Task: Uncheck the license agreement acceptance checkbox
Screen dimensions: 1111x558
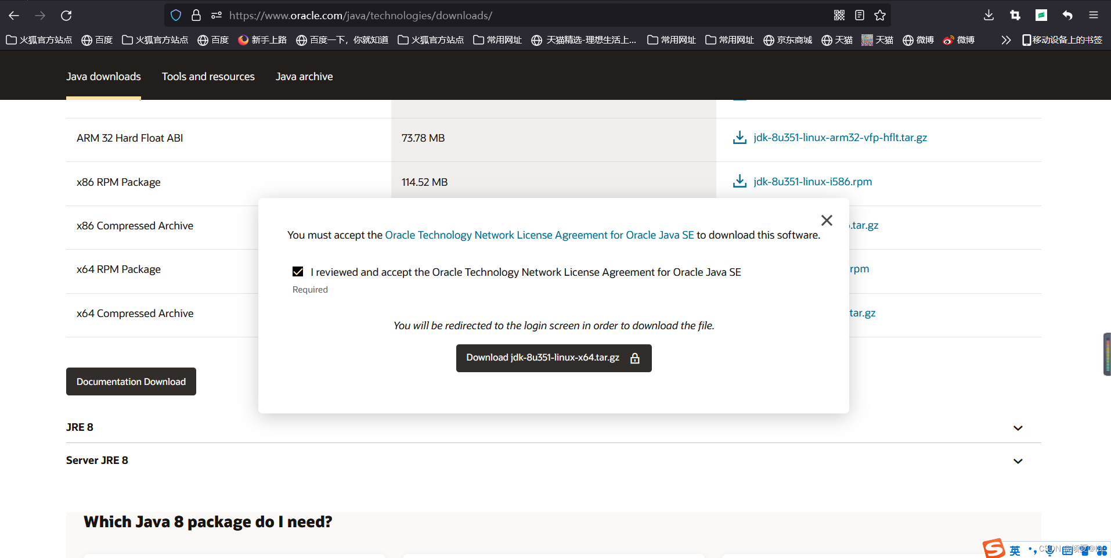Action: (x=298, y=272)
